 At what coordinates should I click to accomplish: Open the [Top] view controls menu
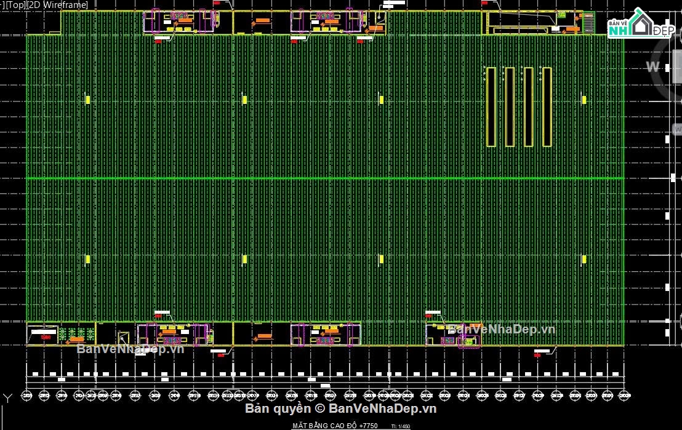click(x=15, y=5)
